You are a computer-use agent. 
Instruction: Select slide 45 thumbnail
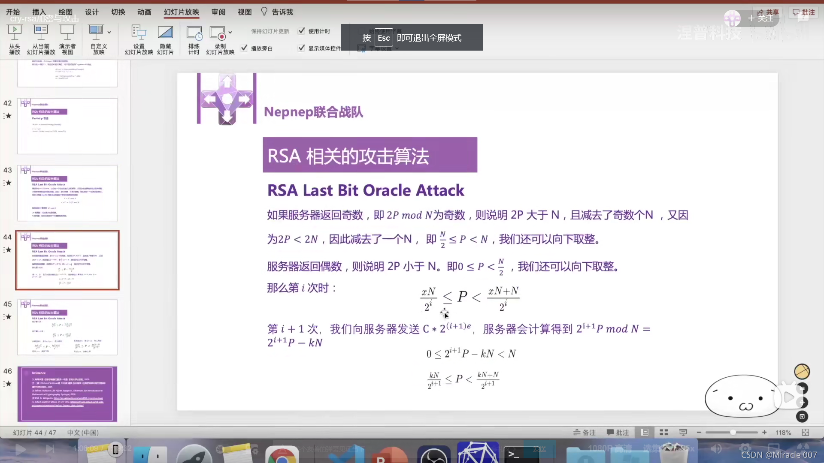(x=67, y=327)
